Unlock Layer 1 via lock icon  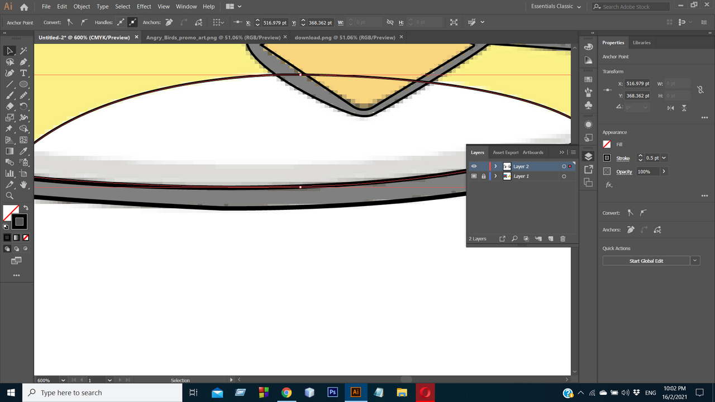(x=484, y=176)
